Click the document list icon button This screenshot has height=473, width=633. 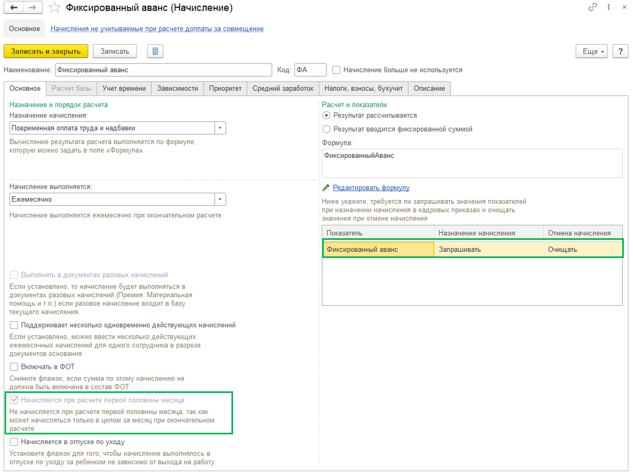pos(155,51)
